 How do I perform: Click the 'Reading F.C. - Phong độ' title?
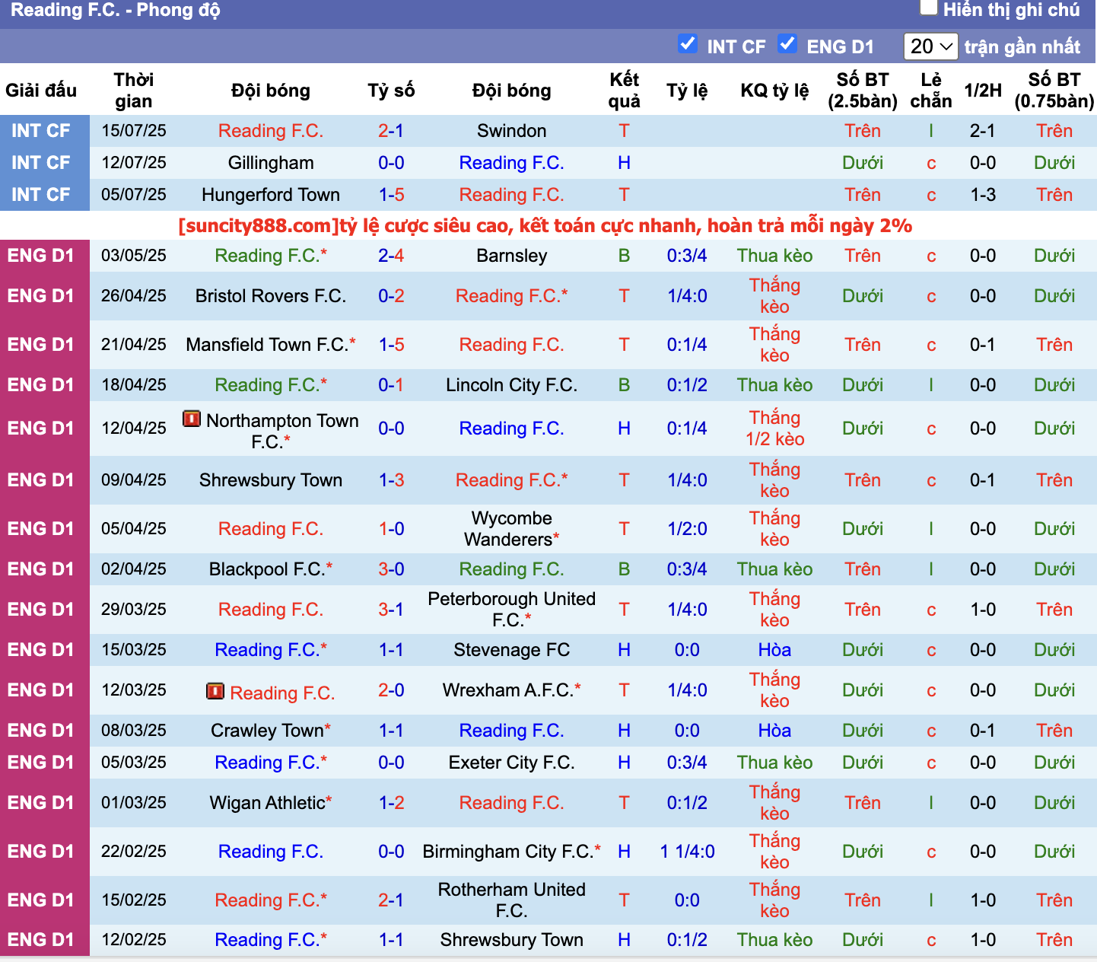(x=115, y=11)
